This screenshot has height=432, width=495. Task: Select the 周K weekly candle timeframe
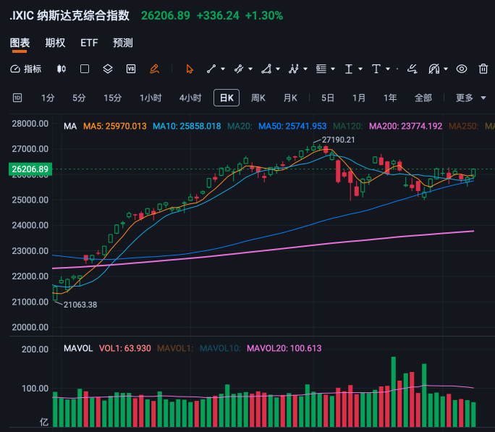[258, 98]
